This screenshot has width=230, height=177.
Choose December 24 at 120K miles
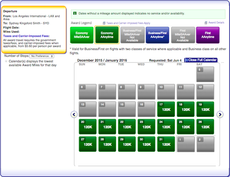pos(166,127)
